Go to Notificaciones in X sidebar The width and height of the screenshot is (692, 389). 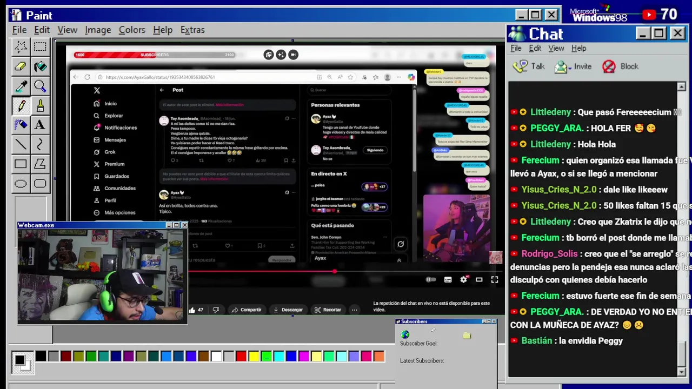tap(115, 128)
